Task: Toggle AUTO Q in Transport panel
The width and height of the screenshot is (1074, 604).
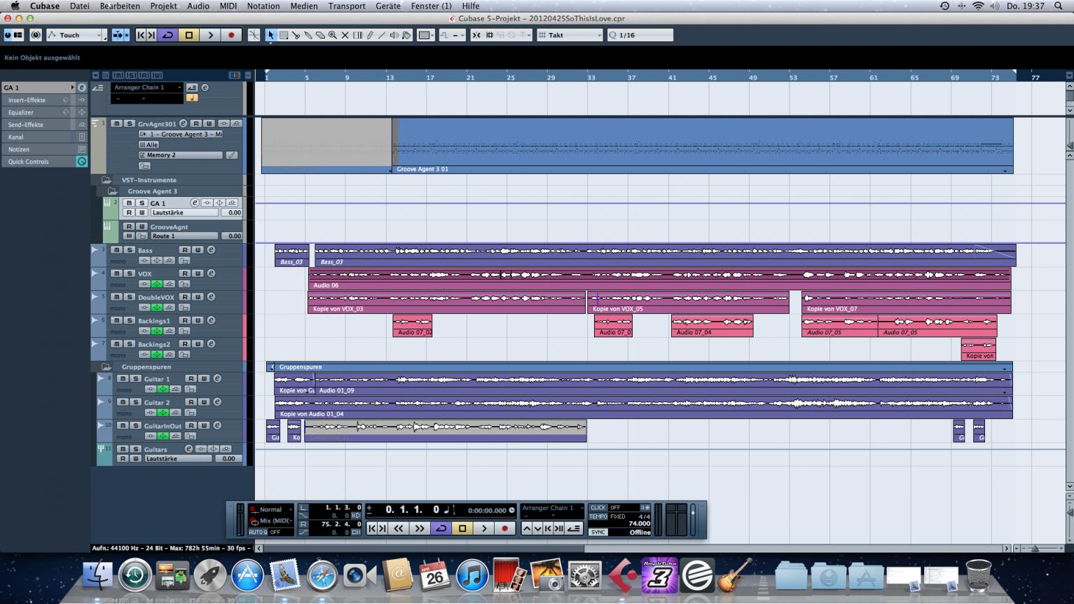Action: 259,532
